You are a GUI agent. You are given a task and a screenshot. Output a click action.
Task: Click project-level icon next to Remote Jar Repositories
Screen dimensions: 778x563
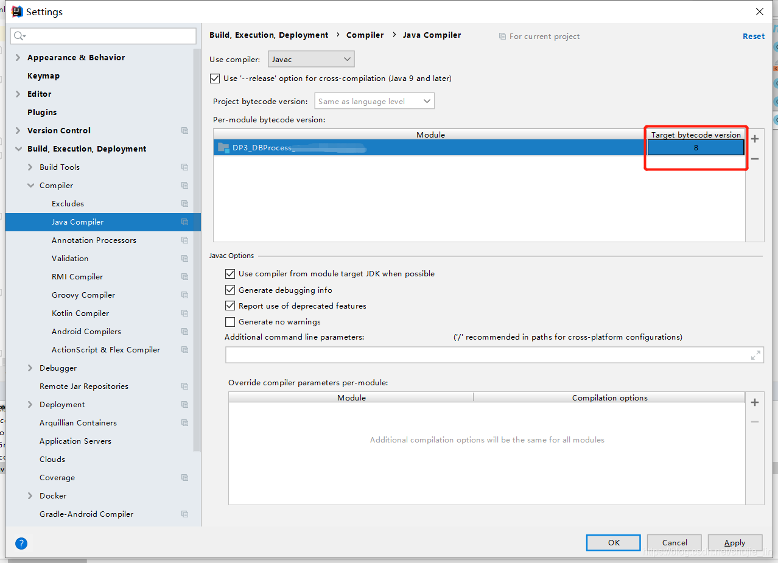(x=184, y=386)
